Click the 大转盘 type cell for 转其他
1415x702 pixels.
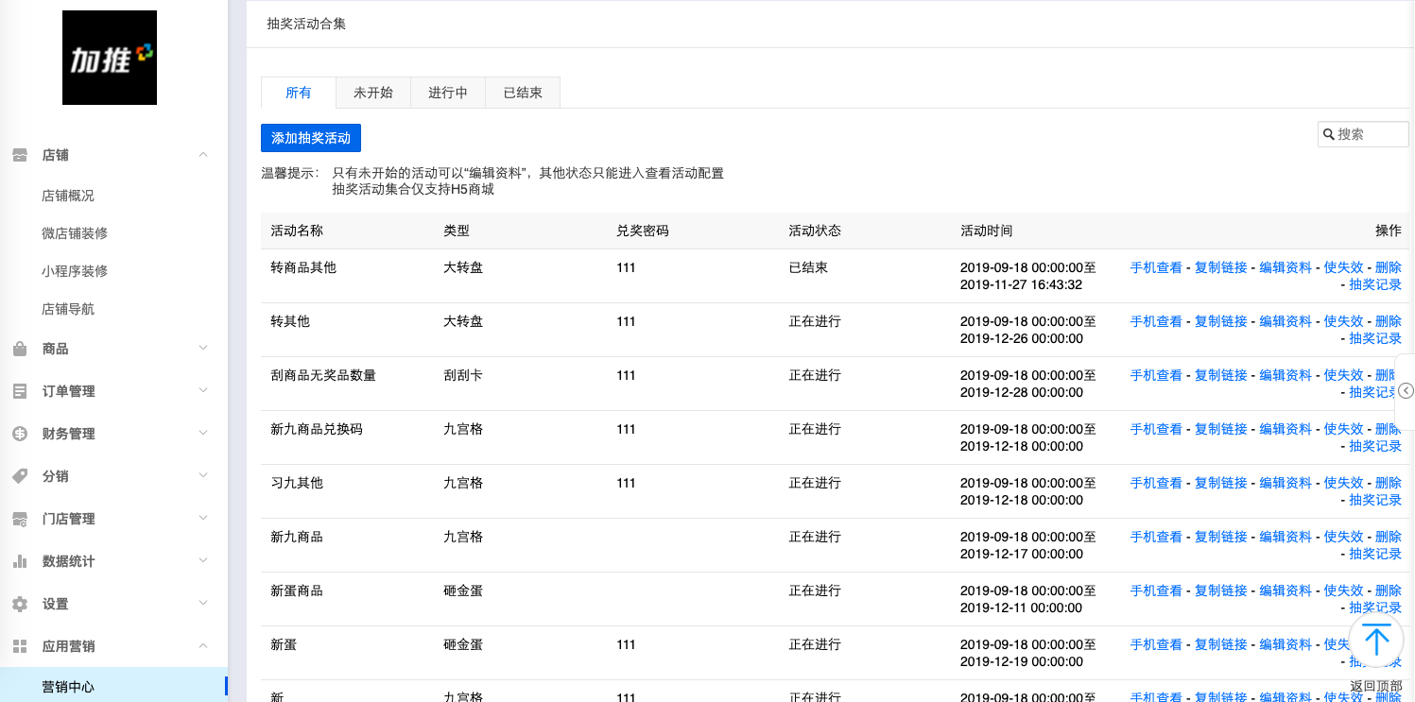tap(463, 321)
